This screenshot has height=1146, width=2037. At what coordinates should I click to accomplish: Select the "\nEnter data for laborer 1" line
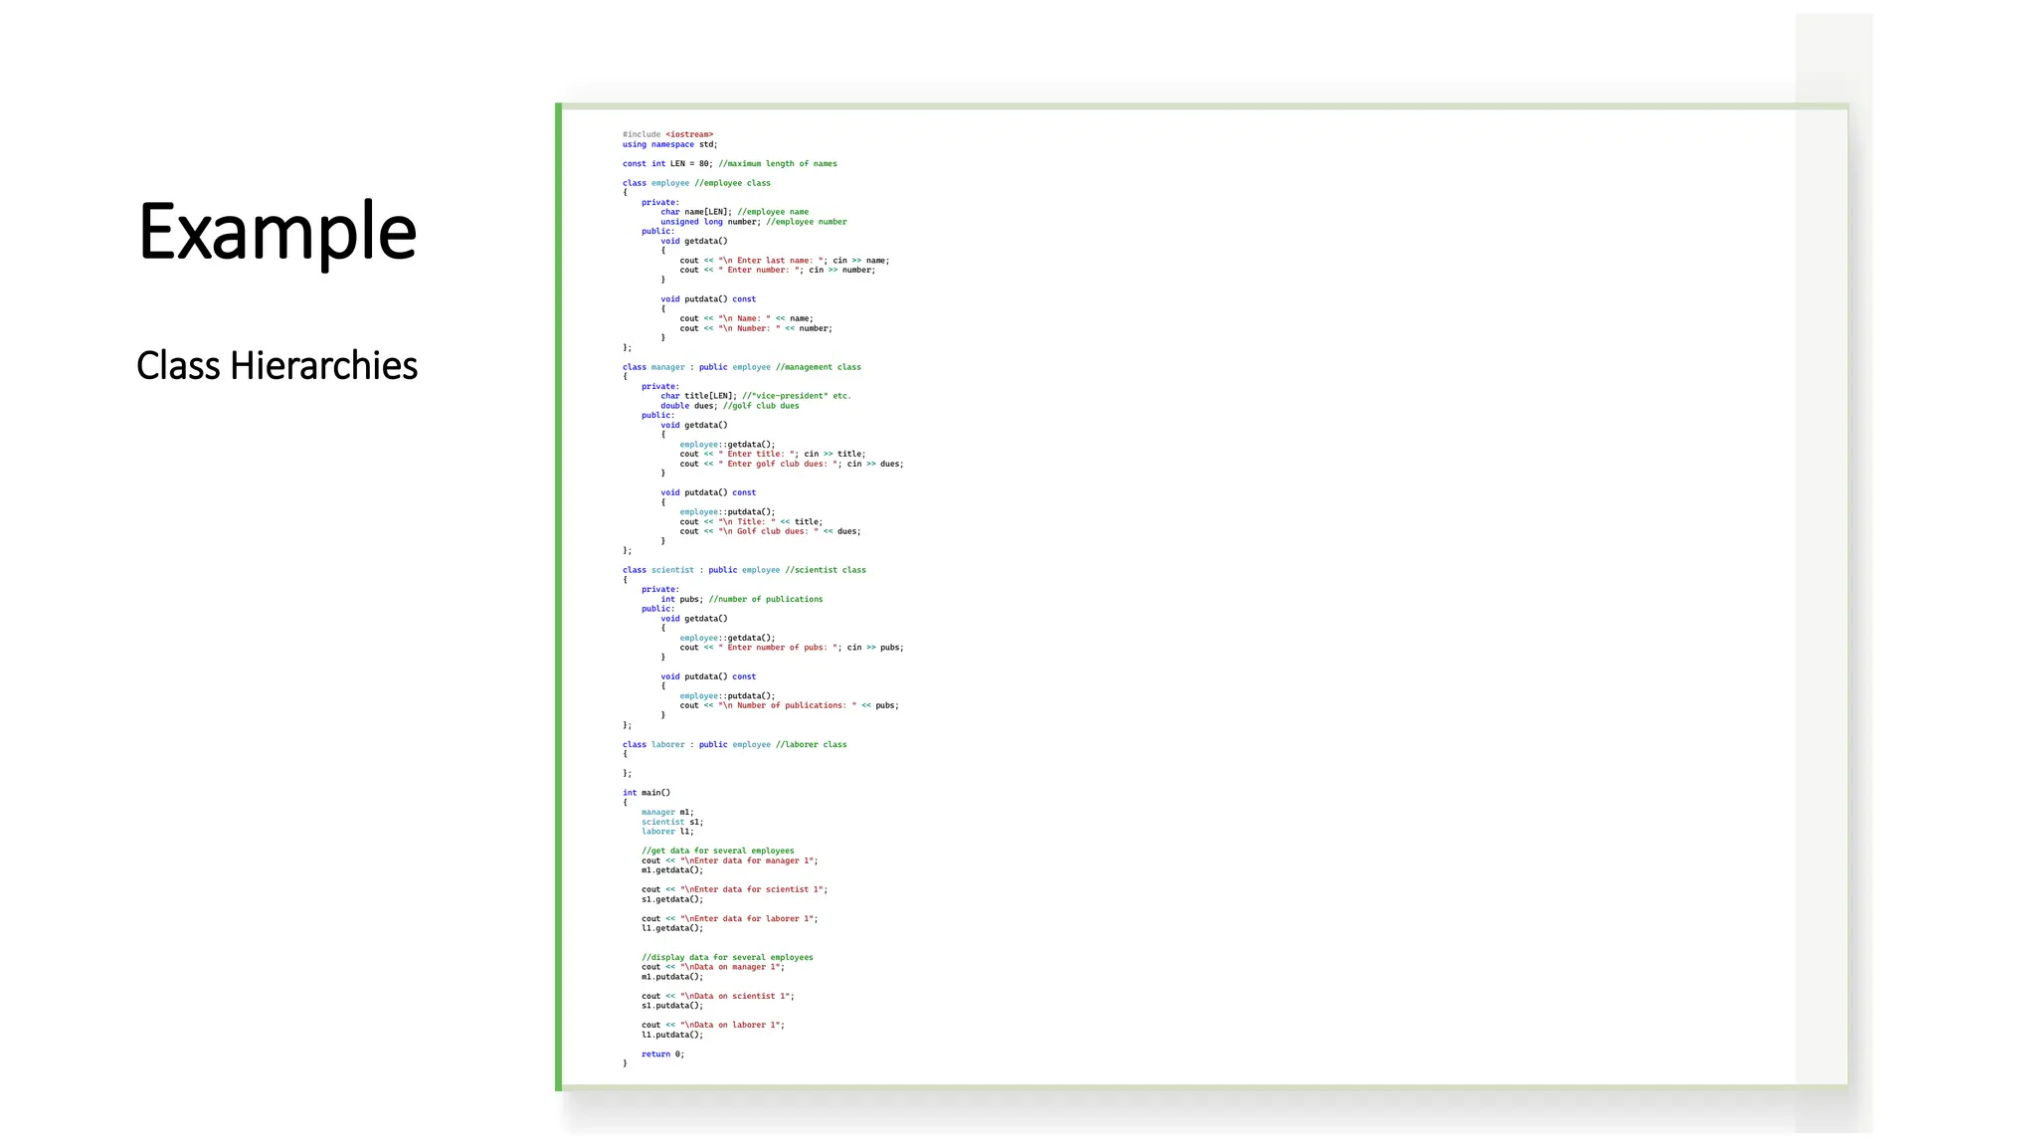[x=729, y=918]
